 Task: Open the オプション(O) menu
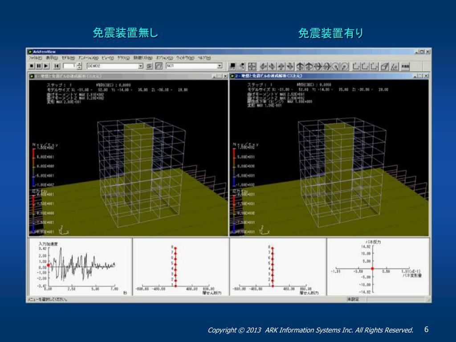(164, 58)
